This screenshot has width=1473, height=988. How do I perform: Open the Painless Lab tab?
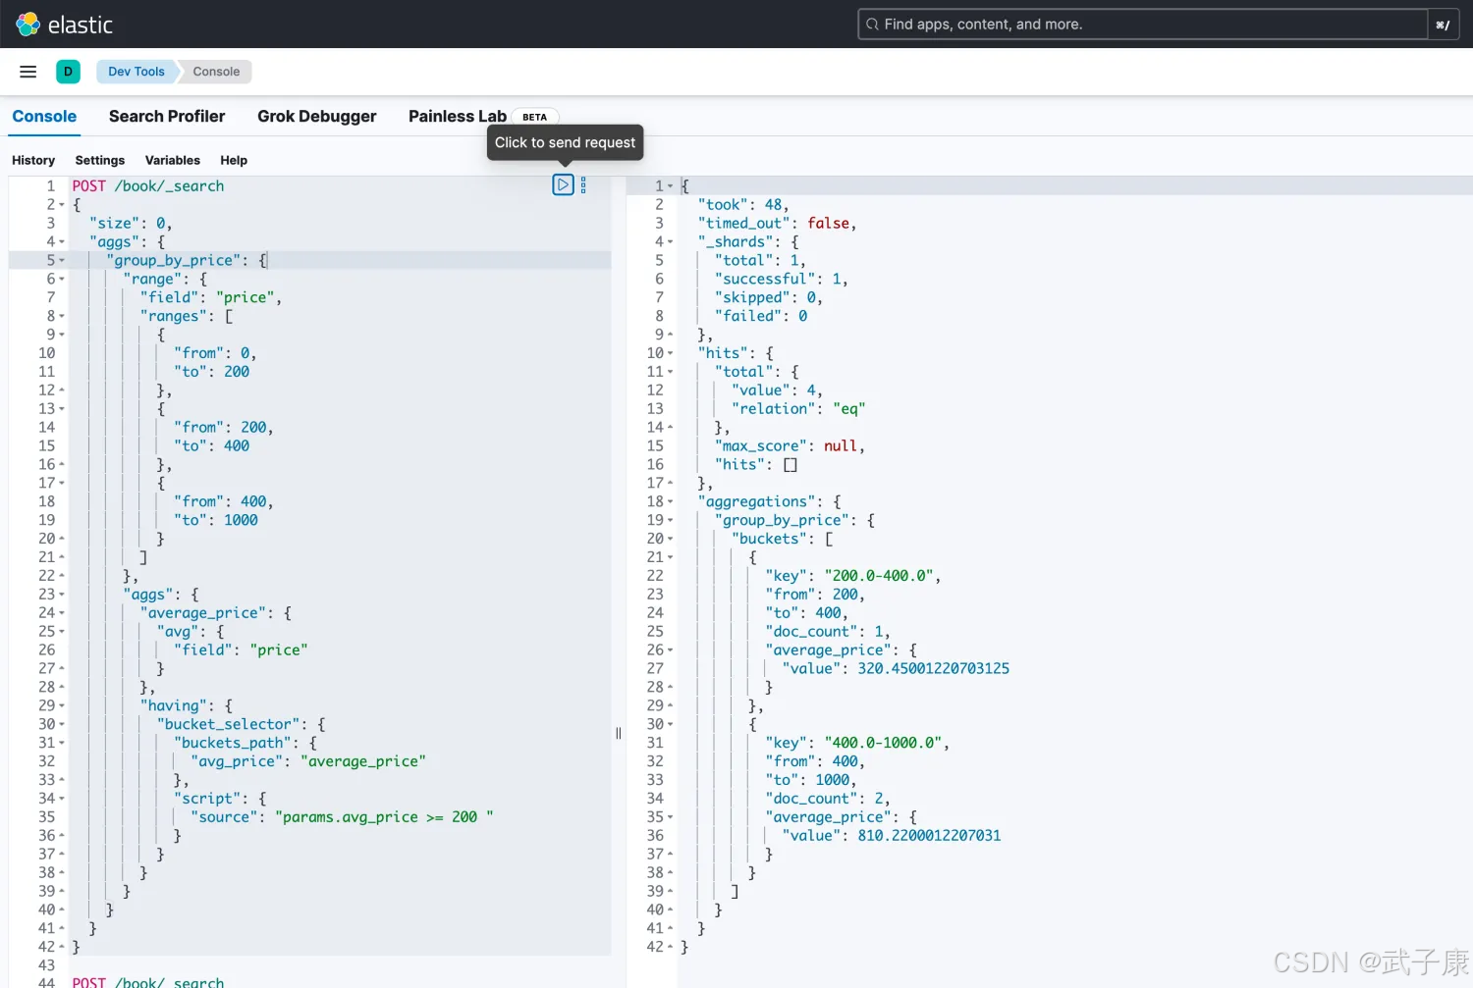pos(457,116)
